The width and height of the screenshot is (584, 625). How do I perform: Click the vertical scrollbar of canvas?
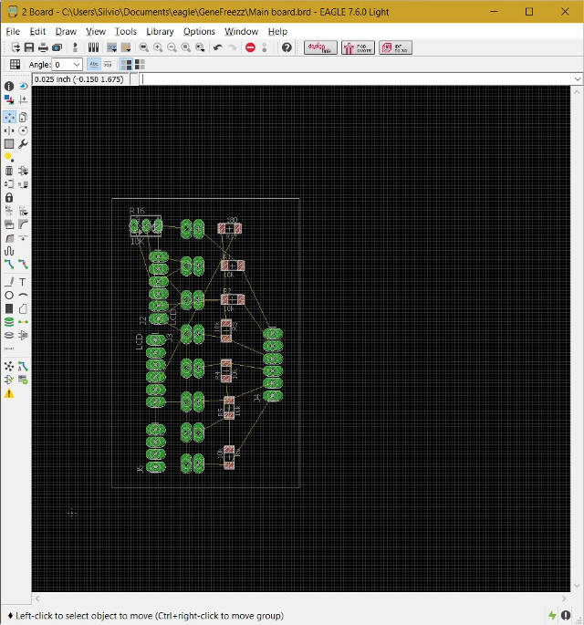[577, 339]
